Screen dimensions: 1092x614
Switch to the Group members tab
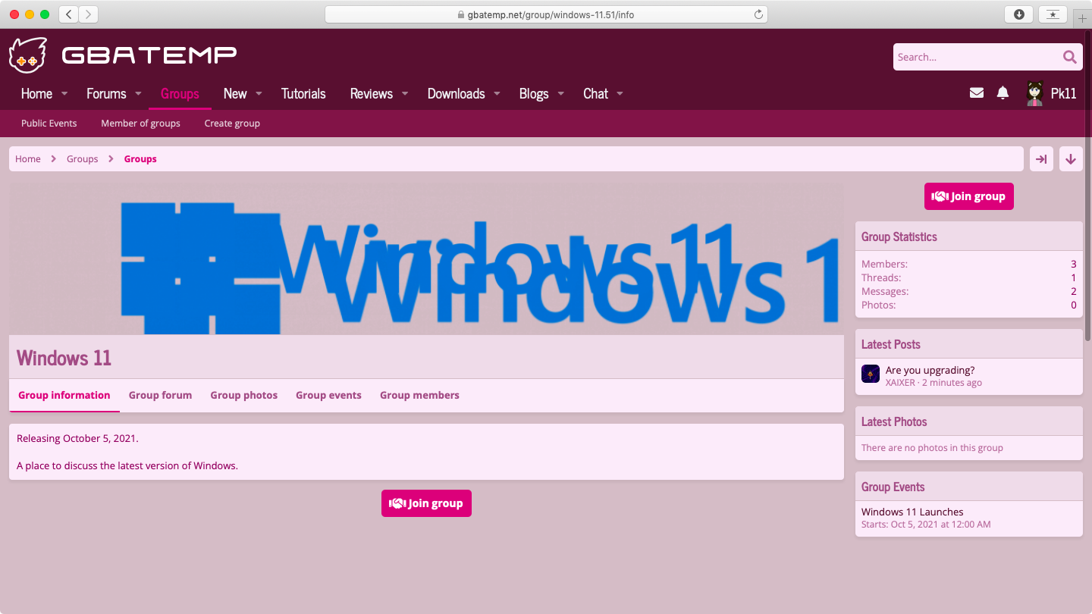coord(419,395)
